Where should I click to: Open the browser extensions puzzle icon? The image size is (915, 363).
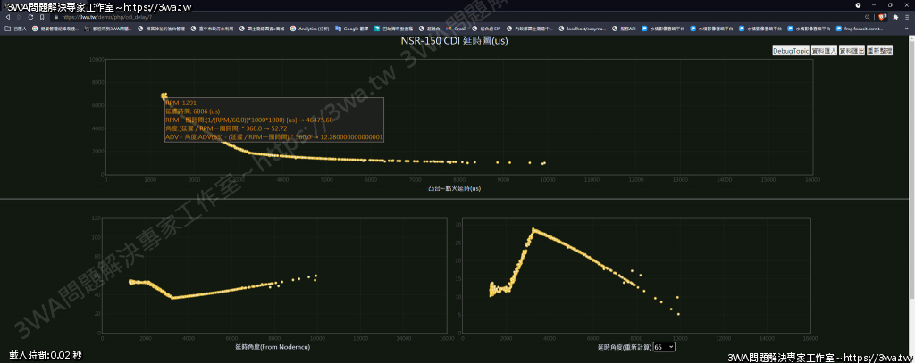895,16
